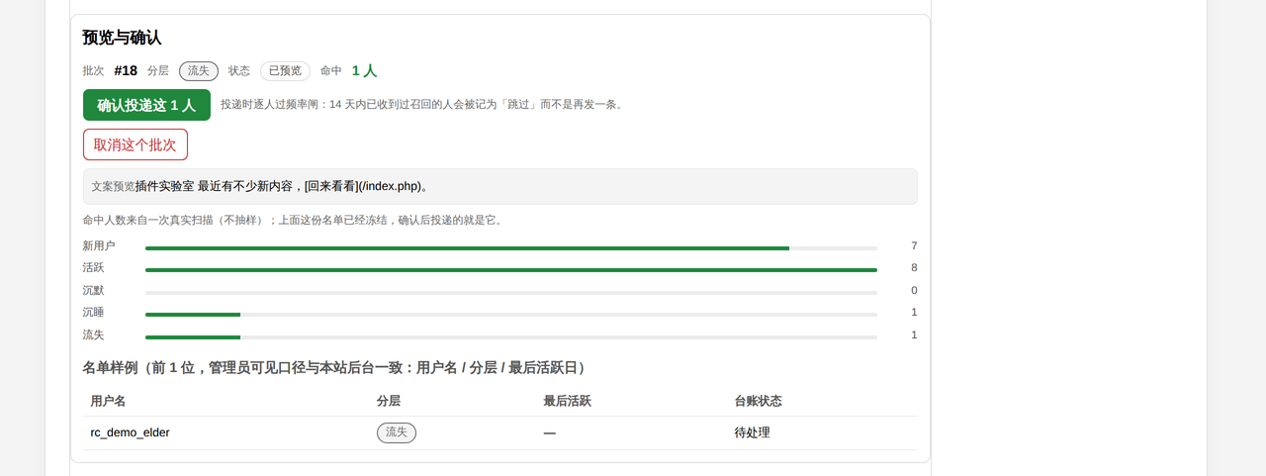
Task: Click the 沉默 empty progress bar
Action: pyautogui.click(x=511, y=292)
